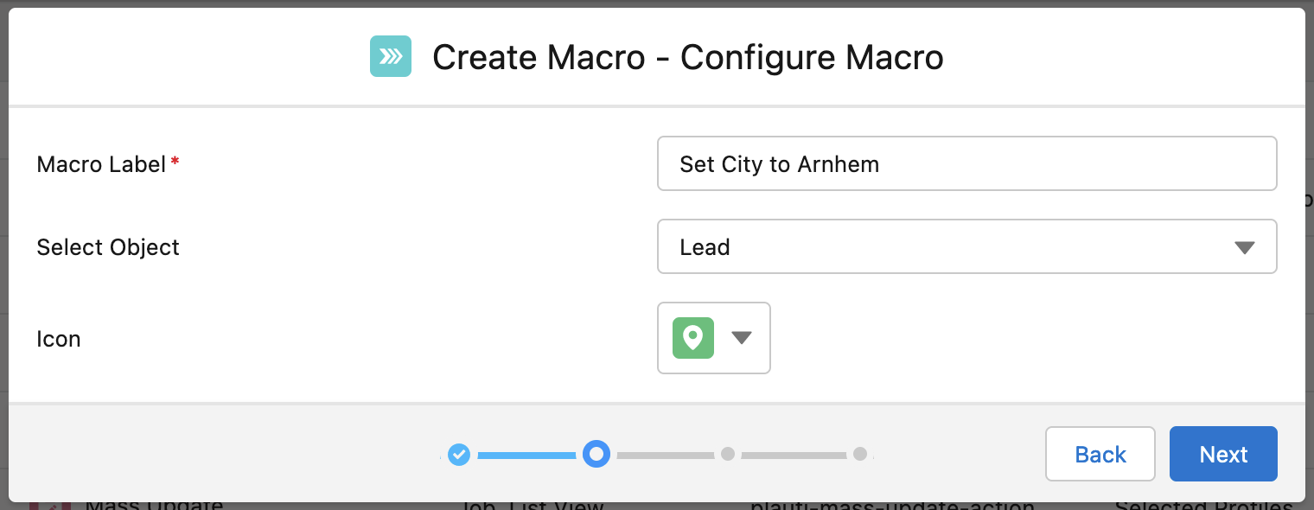This screenshot has height=510, width=1314.
Task: Go Back to the previous step
Action: pos(1100,454)
